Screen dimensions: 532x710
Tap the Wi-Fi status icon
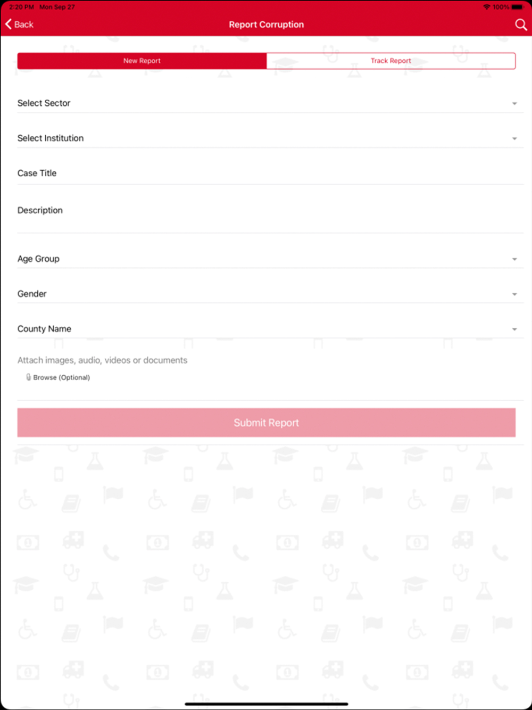tap(486, 7)
